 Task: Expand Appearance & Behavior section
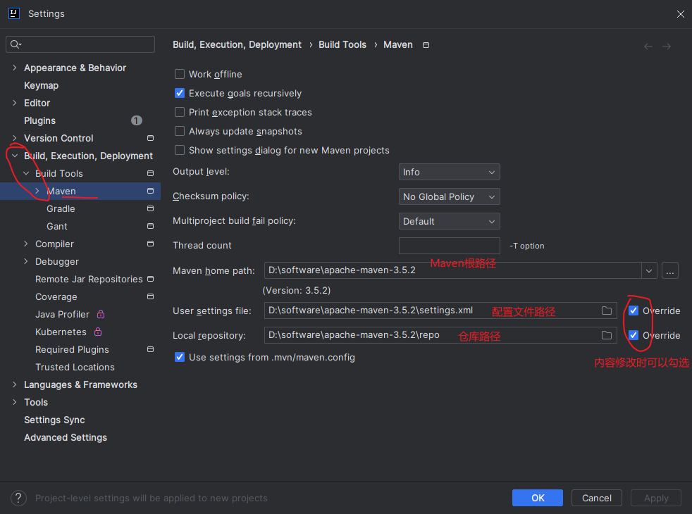15,68
